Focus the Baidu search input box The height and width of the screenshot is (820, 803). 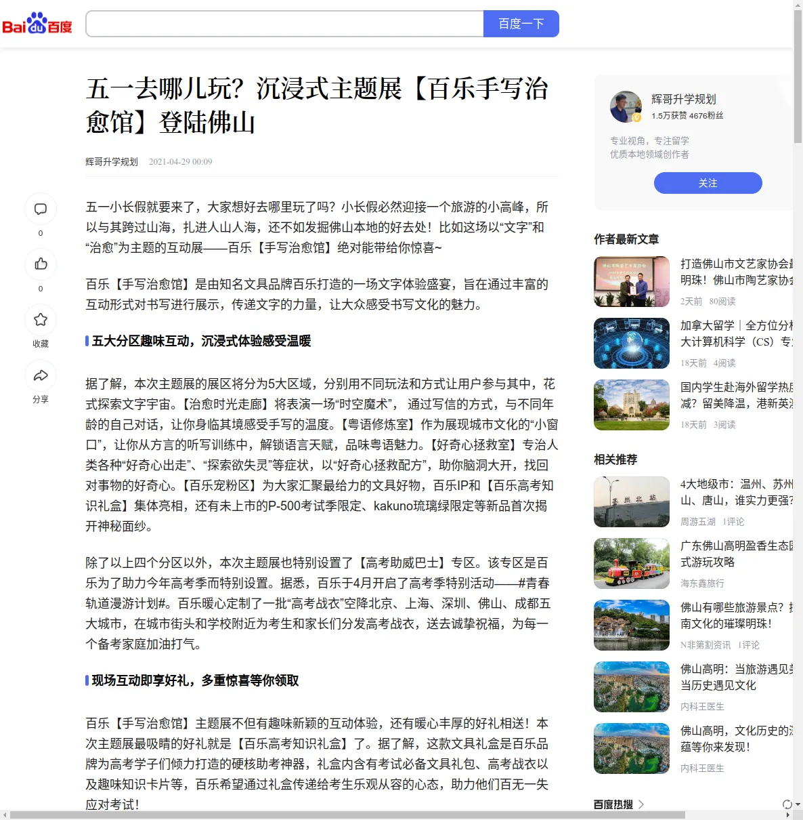click(284, 24)
